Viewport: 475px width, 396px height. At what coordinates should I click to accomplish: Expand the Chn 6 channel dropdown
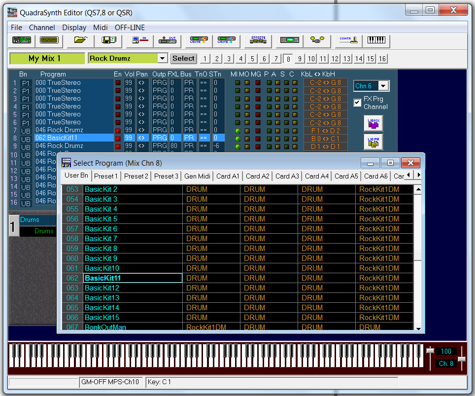(383, 86)
